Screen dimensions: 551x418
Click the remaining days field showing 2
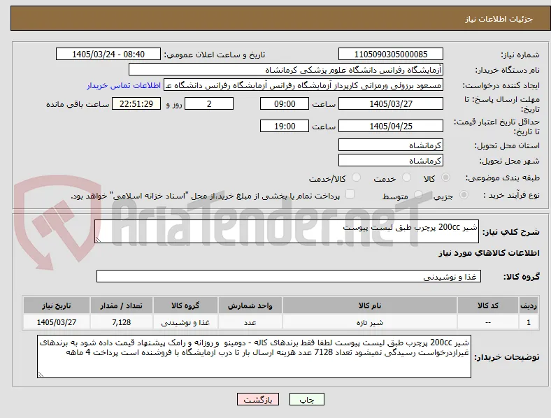pos(209,103)
